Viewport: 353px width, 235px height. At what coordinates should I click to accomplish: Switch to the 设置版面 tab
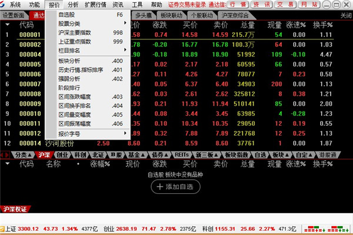pos(14,15)
